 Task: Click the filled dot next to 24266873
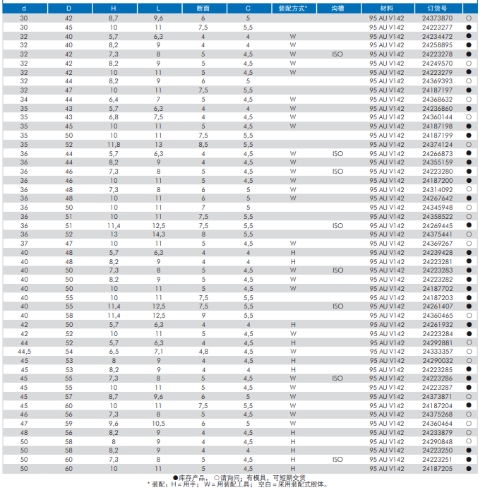coord(469,153)
